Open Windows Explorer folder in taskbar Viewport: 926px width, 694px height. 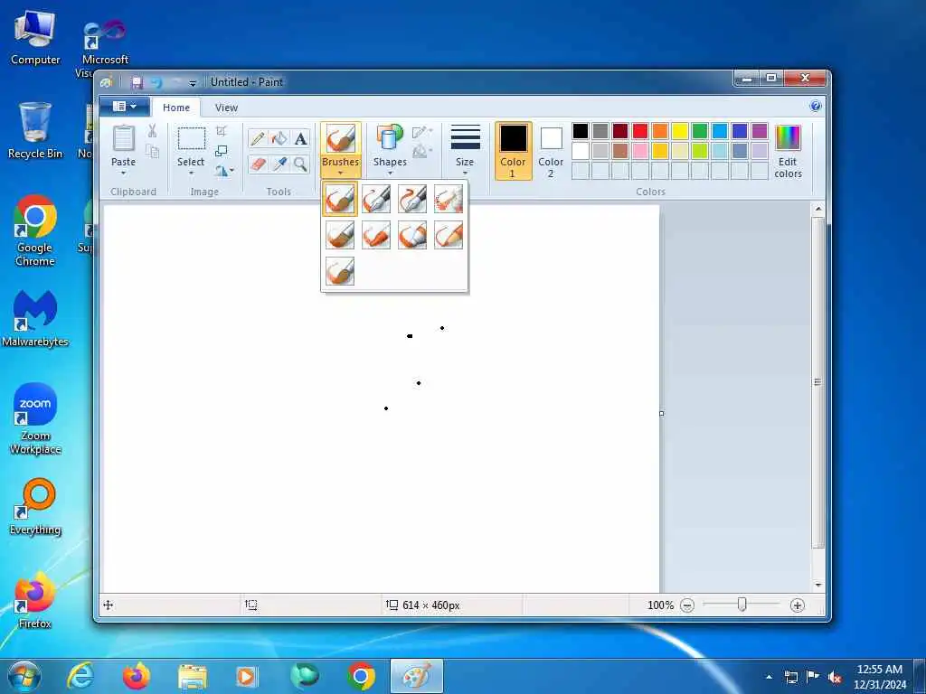[x=193, y=676]
